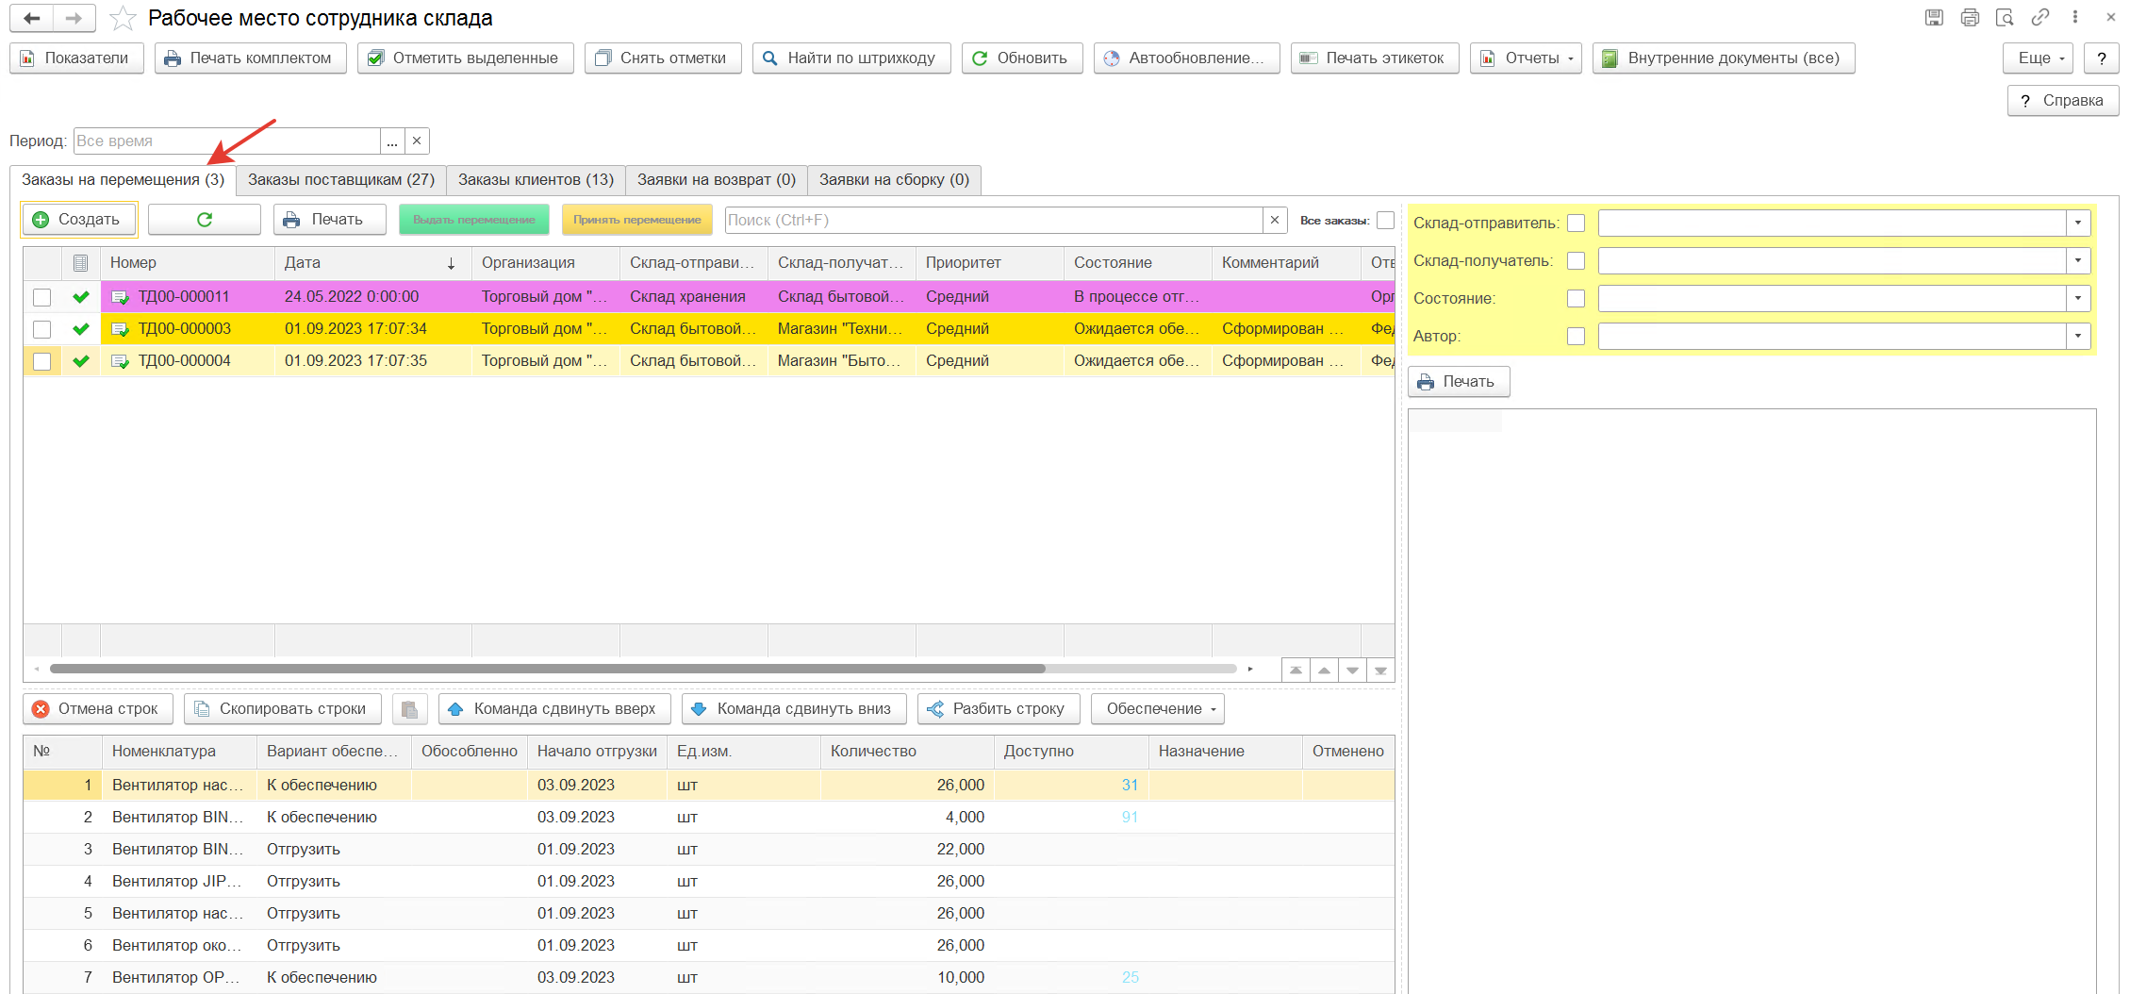Open the Еще menu
Screen dimensions: 2130x994
click(2038, 58)
